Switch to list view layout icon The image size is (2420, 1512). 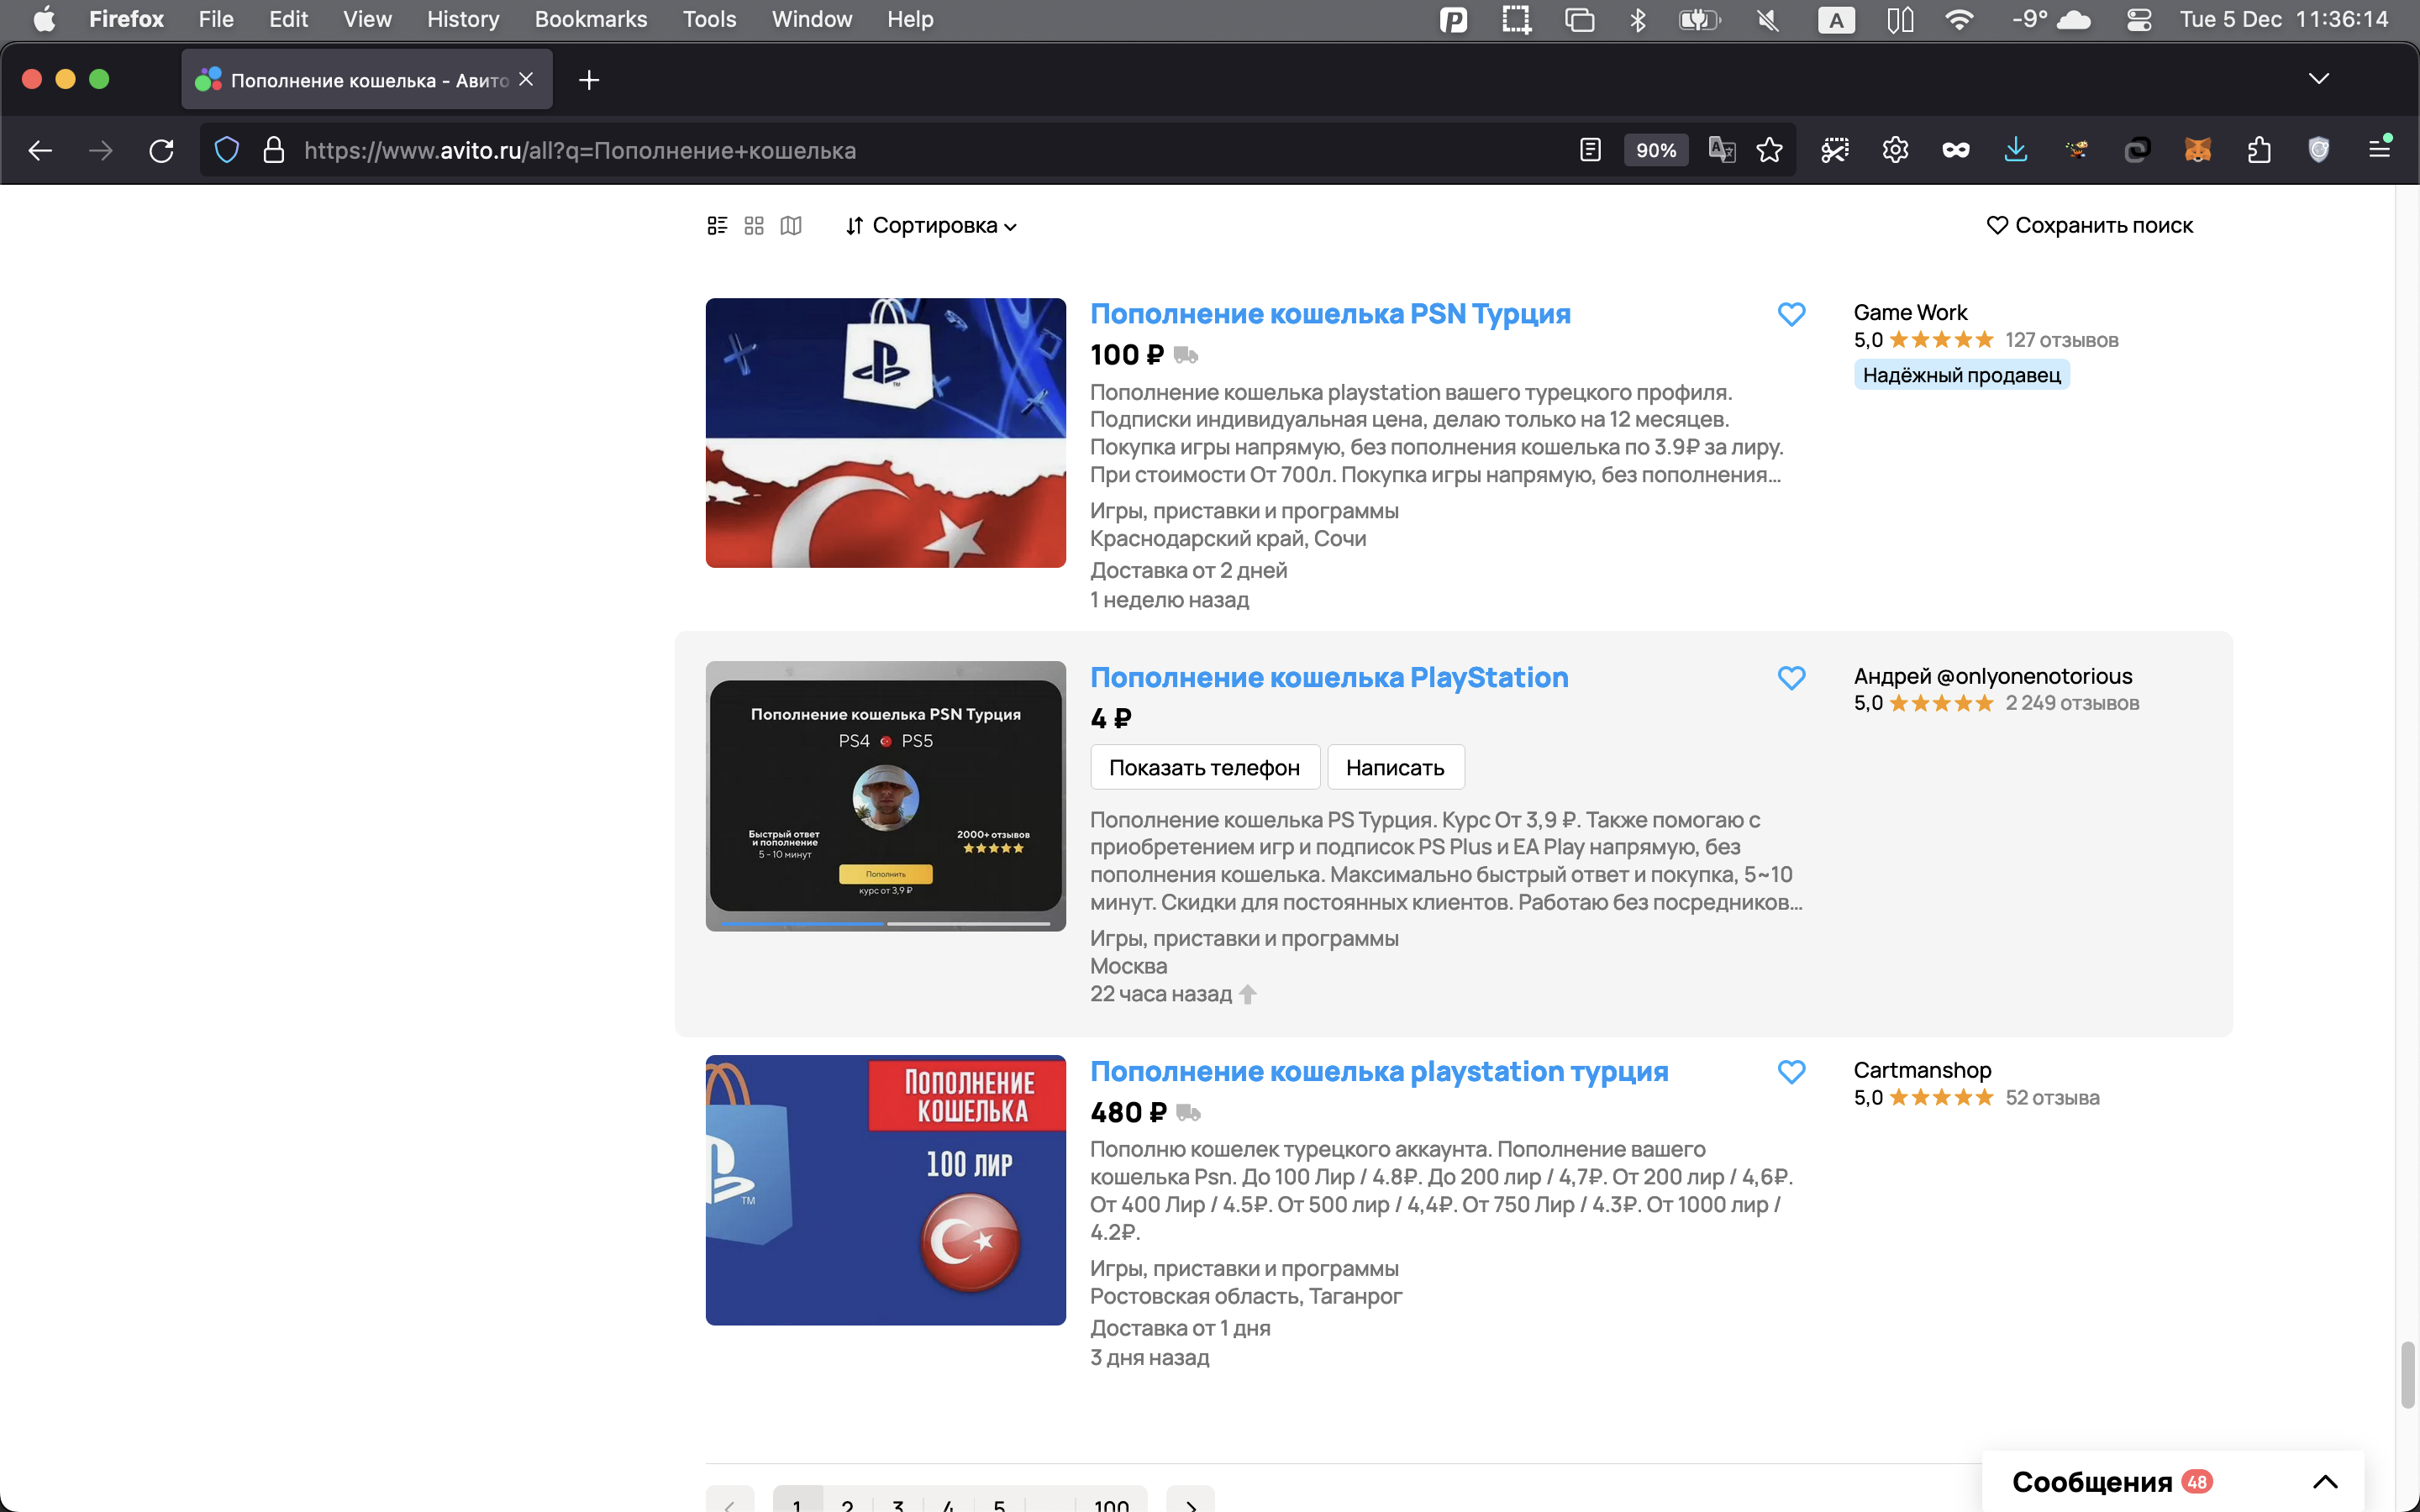(717, 225)
